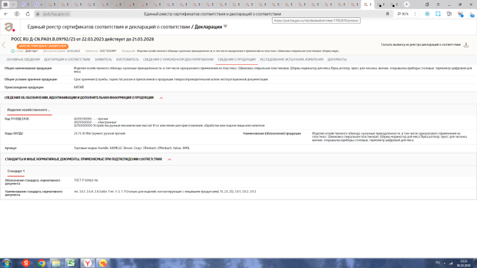Select the 'Изделия хозяйственного ...' product tab
The image size is (477, 268).
click(x=28, y=110)
